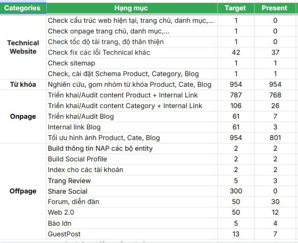Select Target value 42 for Technical fixes
This screenshot has width=298, height=243.
236,52
